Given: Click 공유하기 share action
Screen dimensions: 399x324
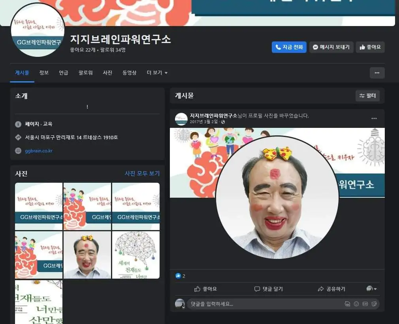Looking at the screenshot, I should pos(331,289).
